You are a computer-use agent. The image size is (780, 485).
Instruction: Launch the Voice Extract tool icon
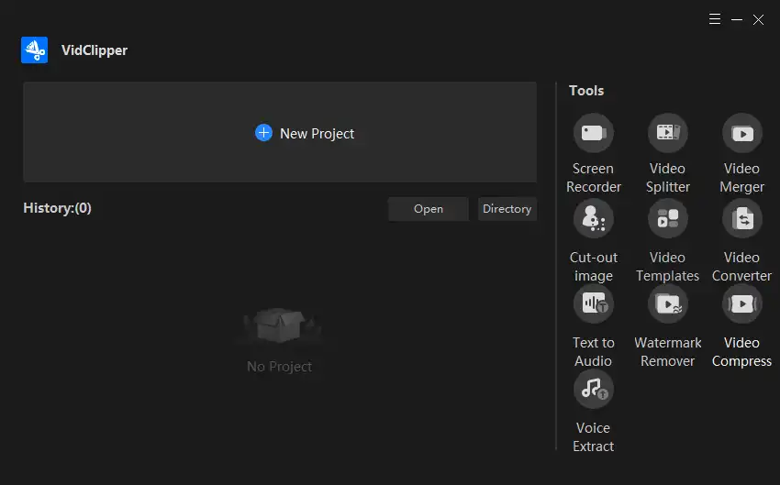pyautogui.click(x=593, y=389)
